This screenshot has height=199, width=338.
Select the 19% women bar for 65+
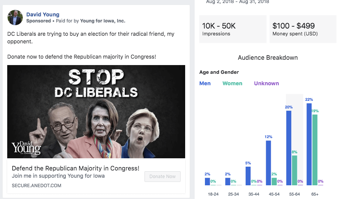tap(315, 150)
